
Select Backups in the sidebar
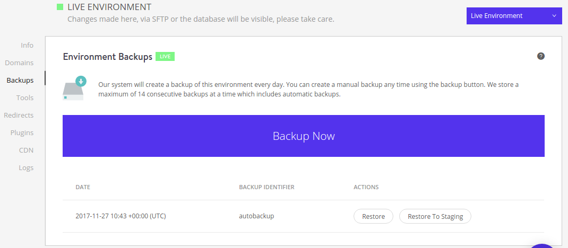[20, 81]
